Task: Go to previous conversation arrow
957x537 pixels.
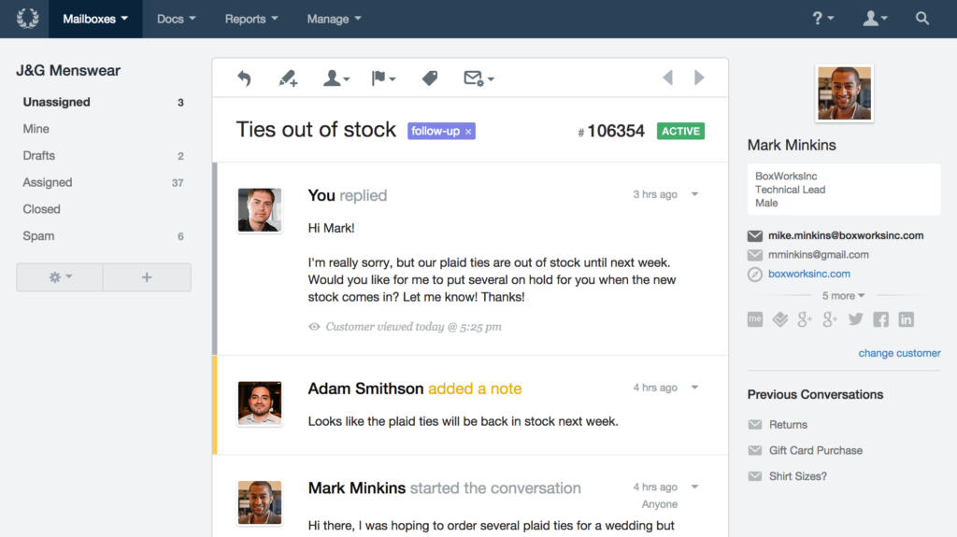Action: (x=667, y=78)
